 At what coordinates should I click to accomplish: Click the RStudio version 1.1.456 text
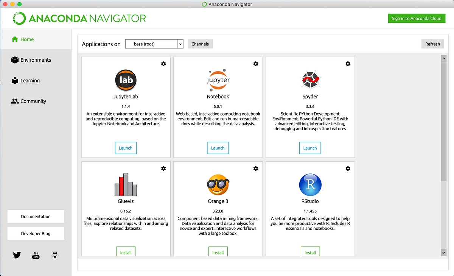click(310, 211)
